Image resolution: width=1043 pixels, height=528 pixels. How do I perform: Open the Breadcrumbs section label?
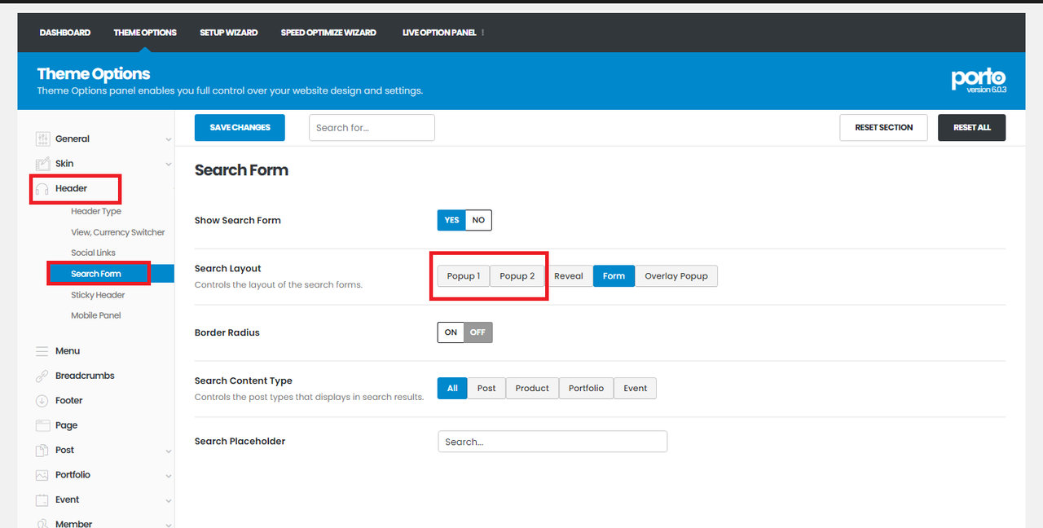85,376
